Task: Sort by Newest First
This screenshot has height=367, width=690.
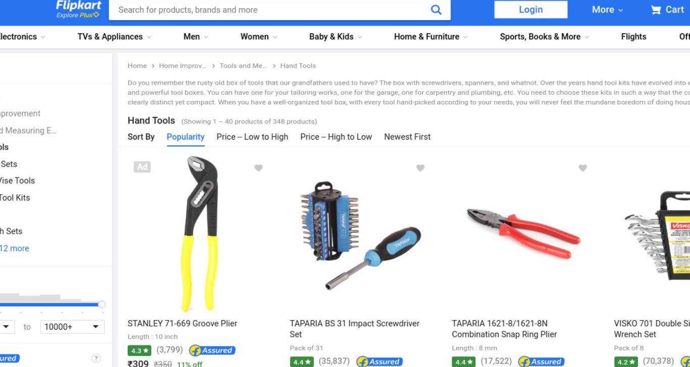Action: [407, 137]
